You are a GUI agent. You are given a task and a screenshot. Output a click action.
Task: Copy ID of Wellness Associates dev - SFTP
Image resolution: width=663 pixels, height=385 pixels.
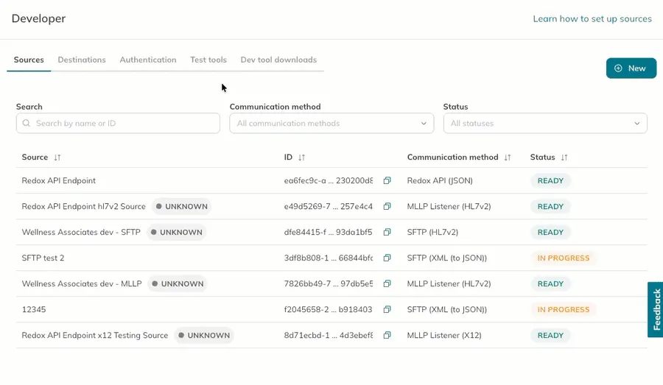(387, 232)
